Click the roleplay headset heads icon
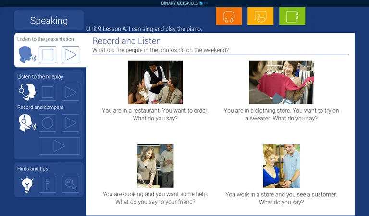 click(x=27, y=92)
